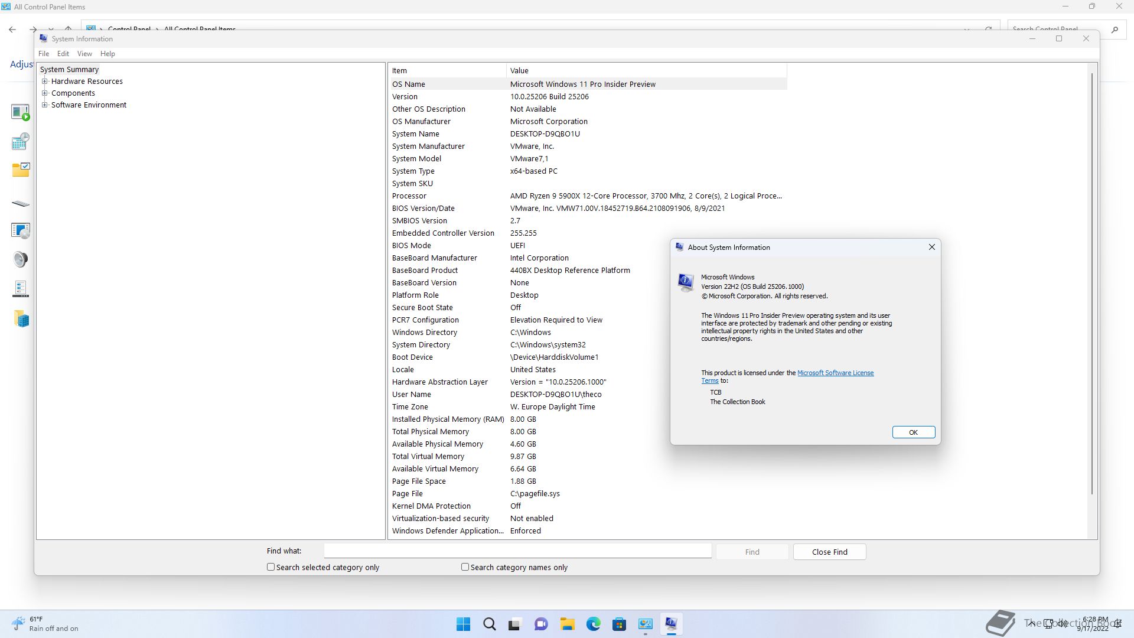
Task: Open the File menu
Action: (44, 54)
